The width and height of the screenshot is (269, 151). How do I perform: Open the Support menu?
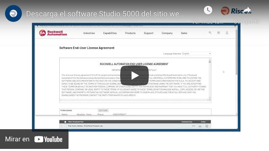(148, 33)
